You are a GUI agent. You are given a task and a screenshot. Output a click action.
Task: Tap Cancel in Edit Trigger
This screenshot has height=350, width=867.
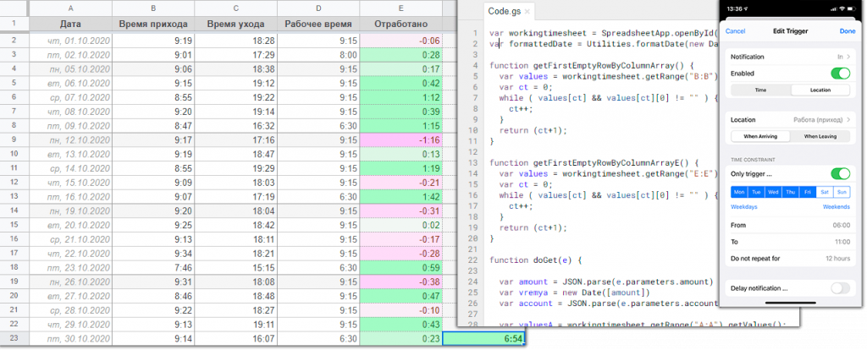coord(736,31)
